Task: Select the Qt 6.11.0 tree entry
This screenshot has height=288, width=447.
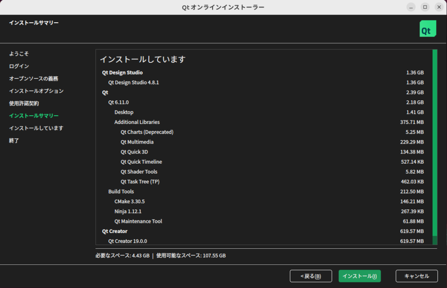Action: click(x=118, y=103)
